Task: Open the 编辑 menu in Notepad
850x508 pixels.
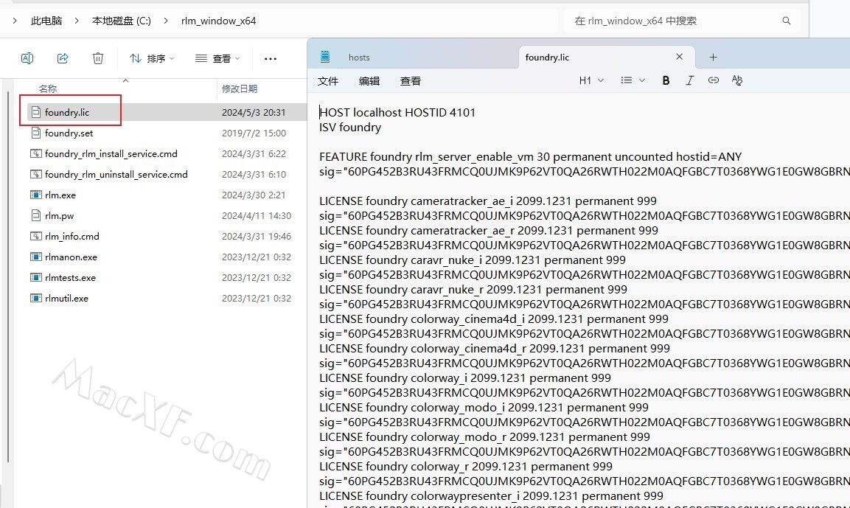Action: pos(369,81)
